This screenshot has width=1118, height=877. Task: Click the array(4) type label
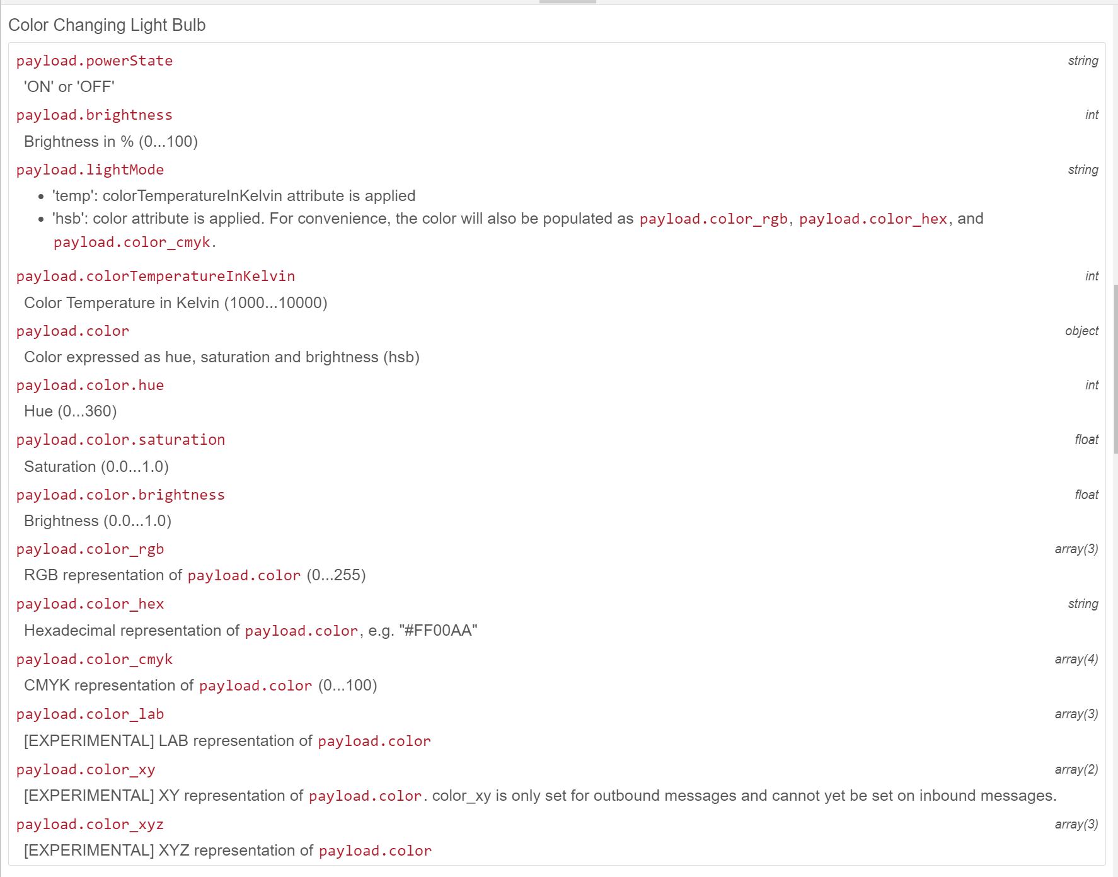tap(1076, 660)
